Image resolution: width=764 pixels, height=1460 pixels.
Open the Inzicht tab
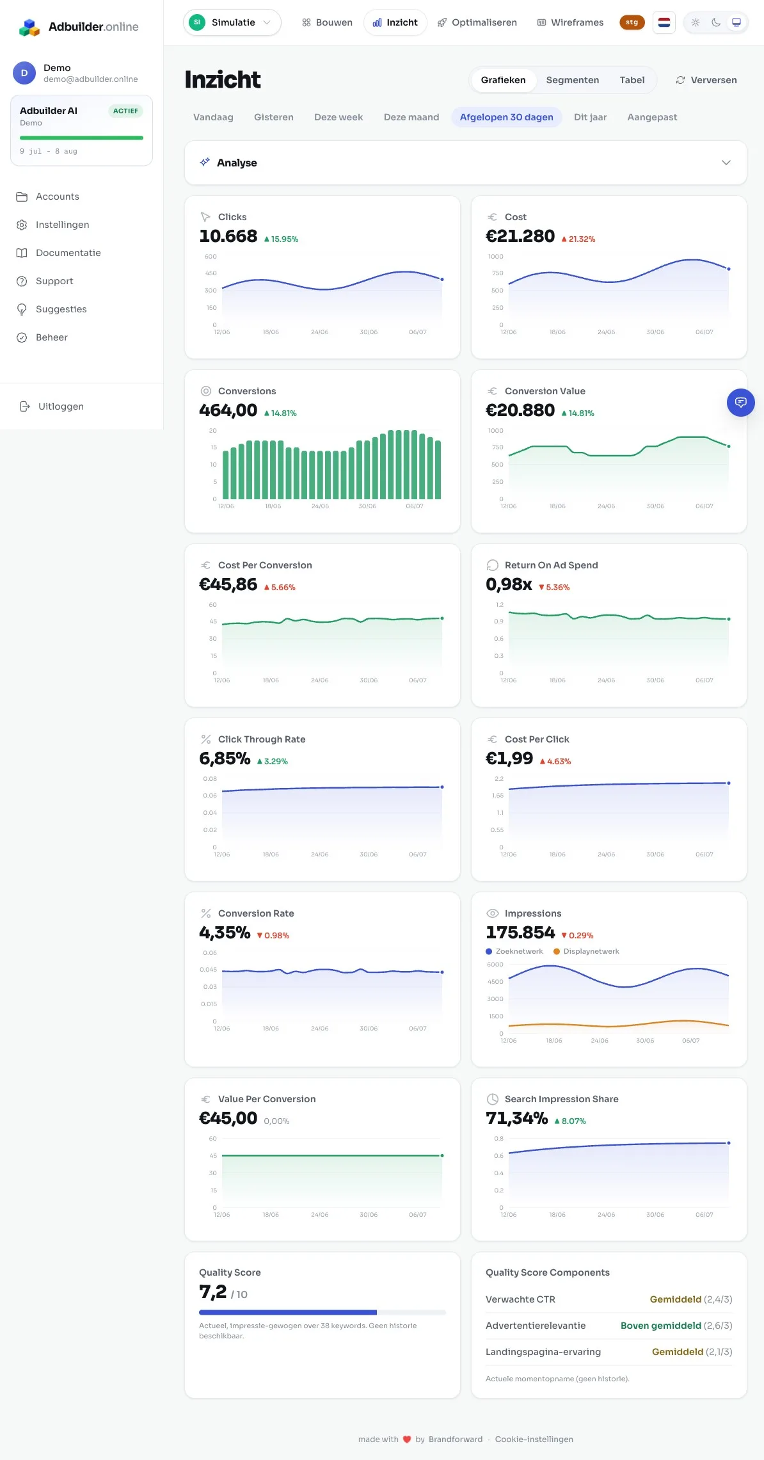point(395,22)
